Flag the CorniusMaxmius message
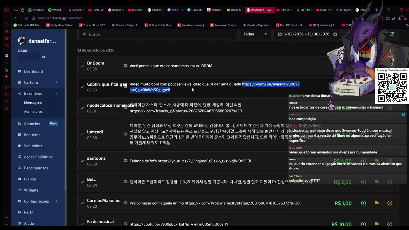 point(376,203)
